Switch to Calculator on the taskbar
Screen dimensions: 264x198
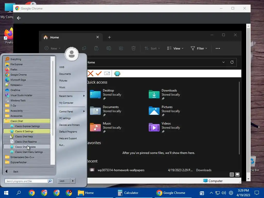(134, 193)
